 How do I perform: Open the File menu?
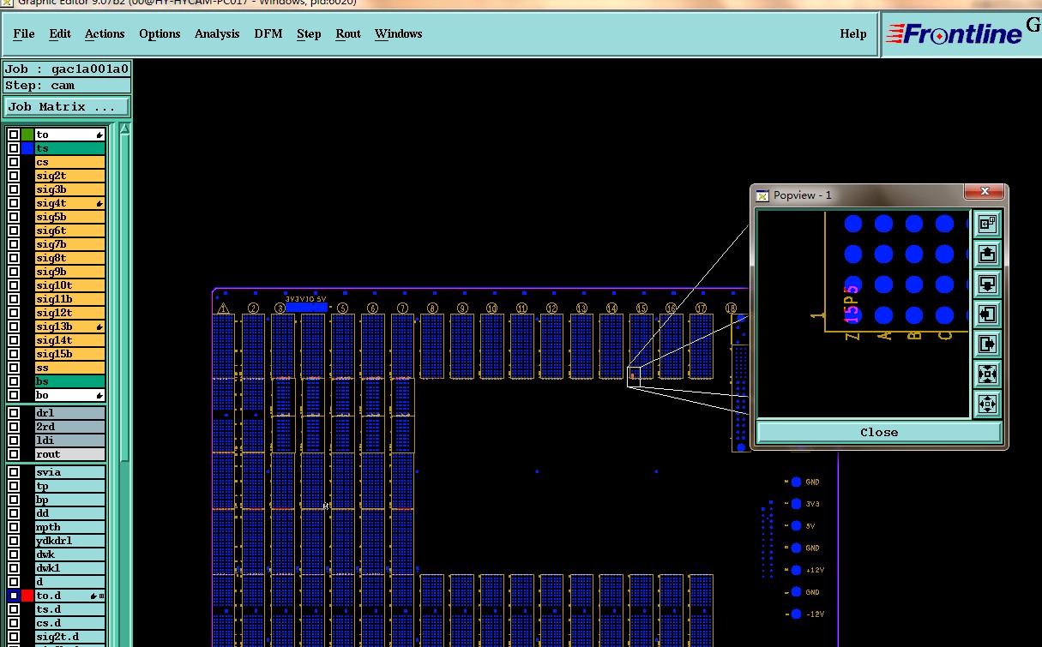pyautogui.click(x=24, y=33)
